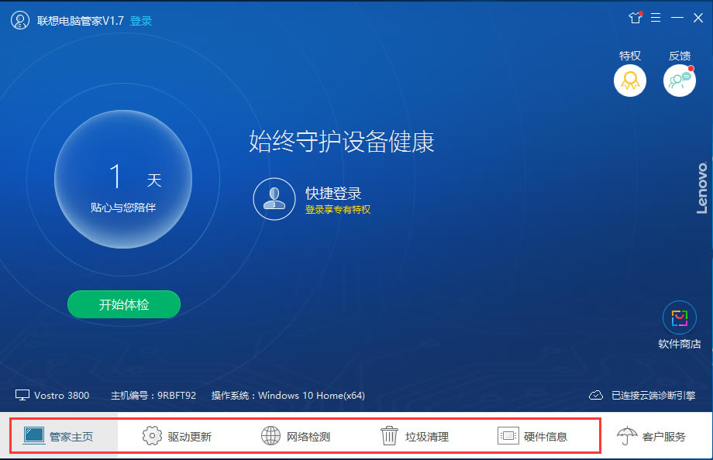Click the 登录享专有特权 link

[x=338, y=210]
